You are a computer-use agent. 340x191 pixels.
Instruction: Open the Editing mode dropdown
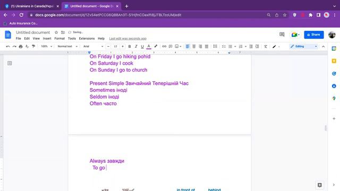coord(303,46)
